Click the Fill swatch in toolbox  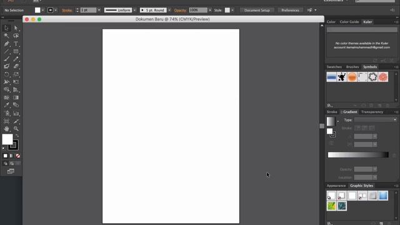pos(7,139)
